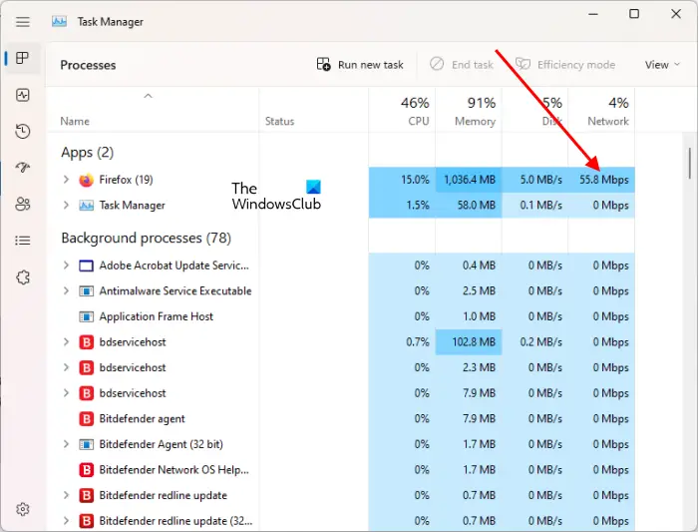This screenshot has width=698, height=532.
Task: Sort by the Status column header
Action: click(279, 121)
